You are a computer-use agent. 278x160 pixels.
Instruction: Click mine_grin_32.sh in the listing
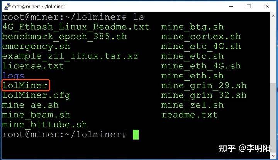tap(204, 95)
